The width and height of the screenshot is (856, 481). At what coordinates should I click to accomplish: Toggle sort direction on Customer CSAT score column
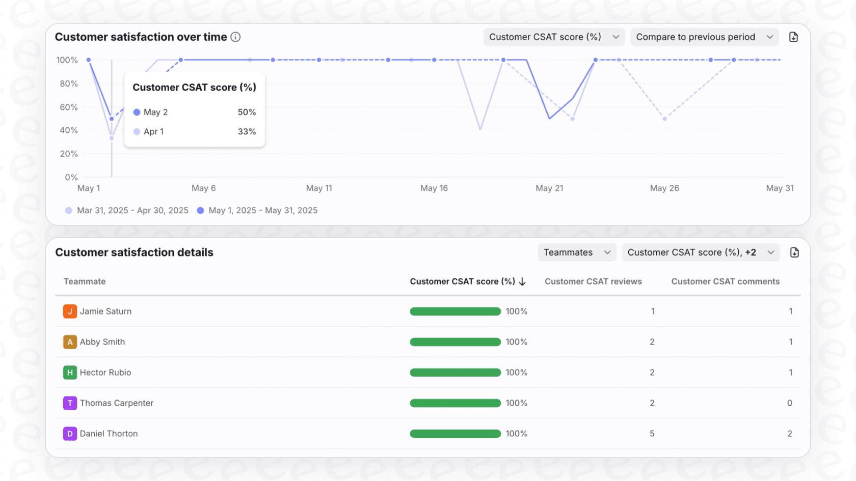[522, 281]
